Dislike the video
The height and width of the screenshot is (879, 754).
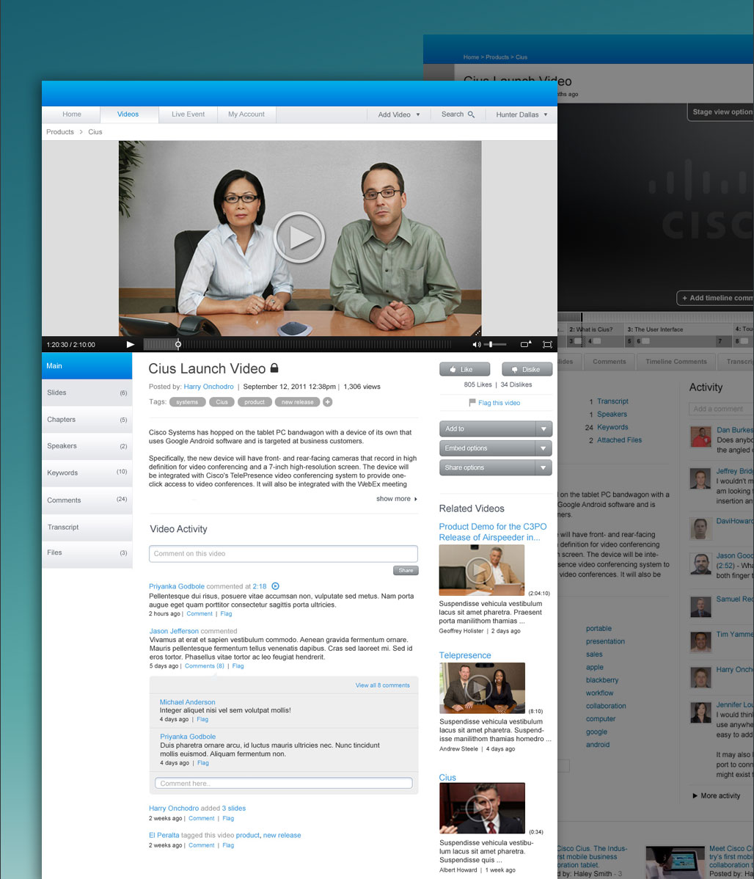(527, 369)
